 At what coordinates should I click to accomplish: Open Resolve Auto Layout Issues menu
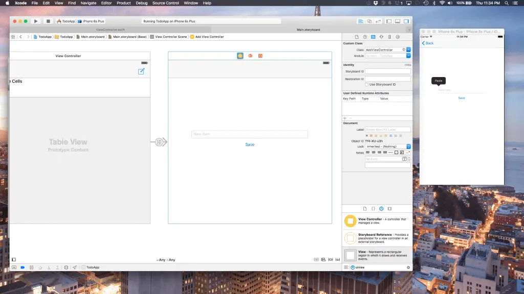tap(338, 260)
